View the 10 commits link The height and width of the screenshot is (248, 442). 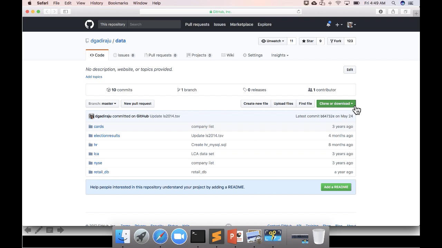(x=119, y=90)
